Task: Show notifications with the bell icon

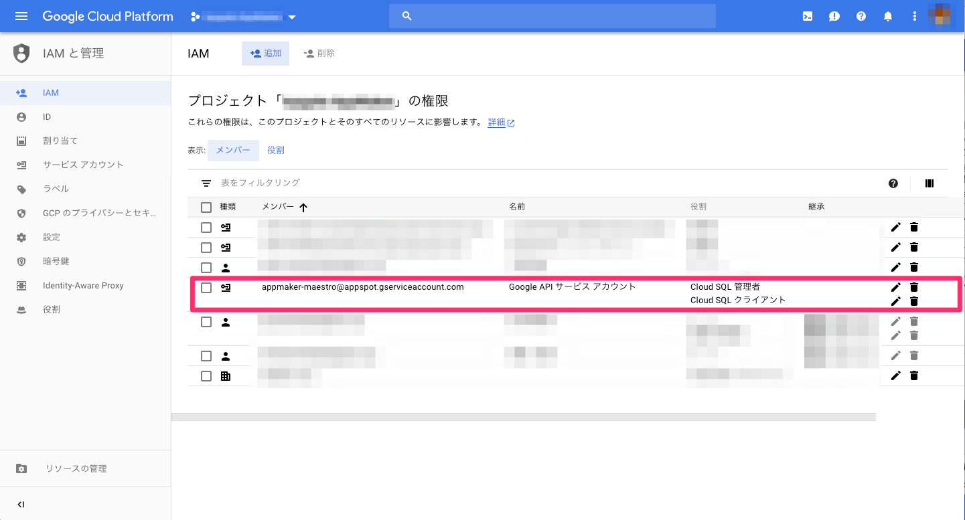Action: [x=888, y=17]
